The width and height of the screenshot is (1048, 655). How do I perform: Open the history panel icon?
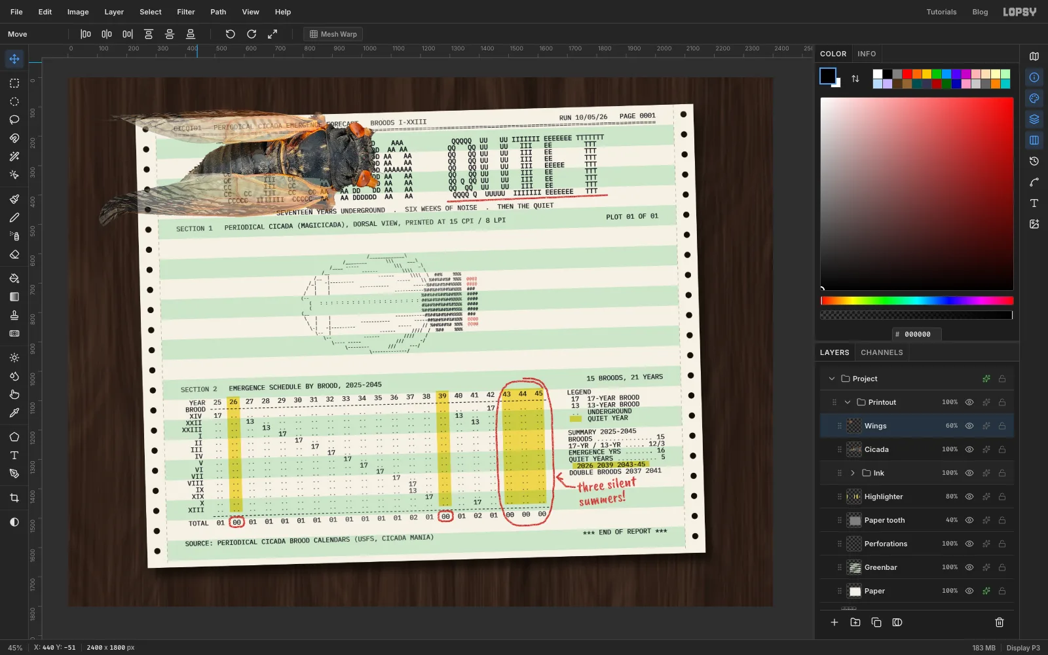pyautogui.click(x=1034, y=161)
